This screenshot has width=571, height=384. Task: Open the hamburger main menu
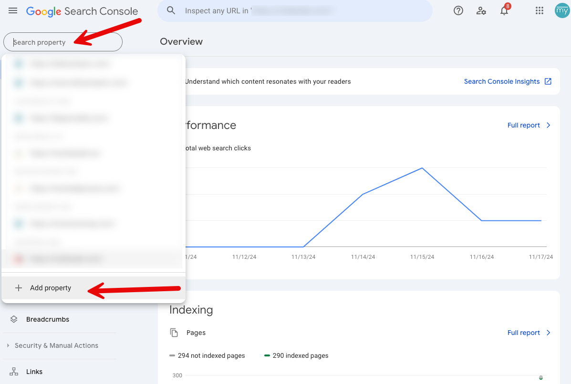(13, 10)
